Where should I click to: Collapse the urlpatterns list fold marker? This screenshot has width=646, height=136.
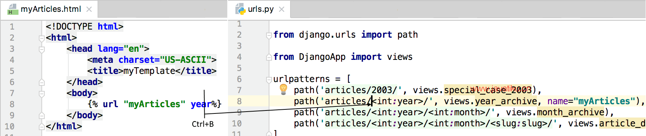pyautogui.click(x=269, y=79)
